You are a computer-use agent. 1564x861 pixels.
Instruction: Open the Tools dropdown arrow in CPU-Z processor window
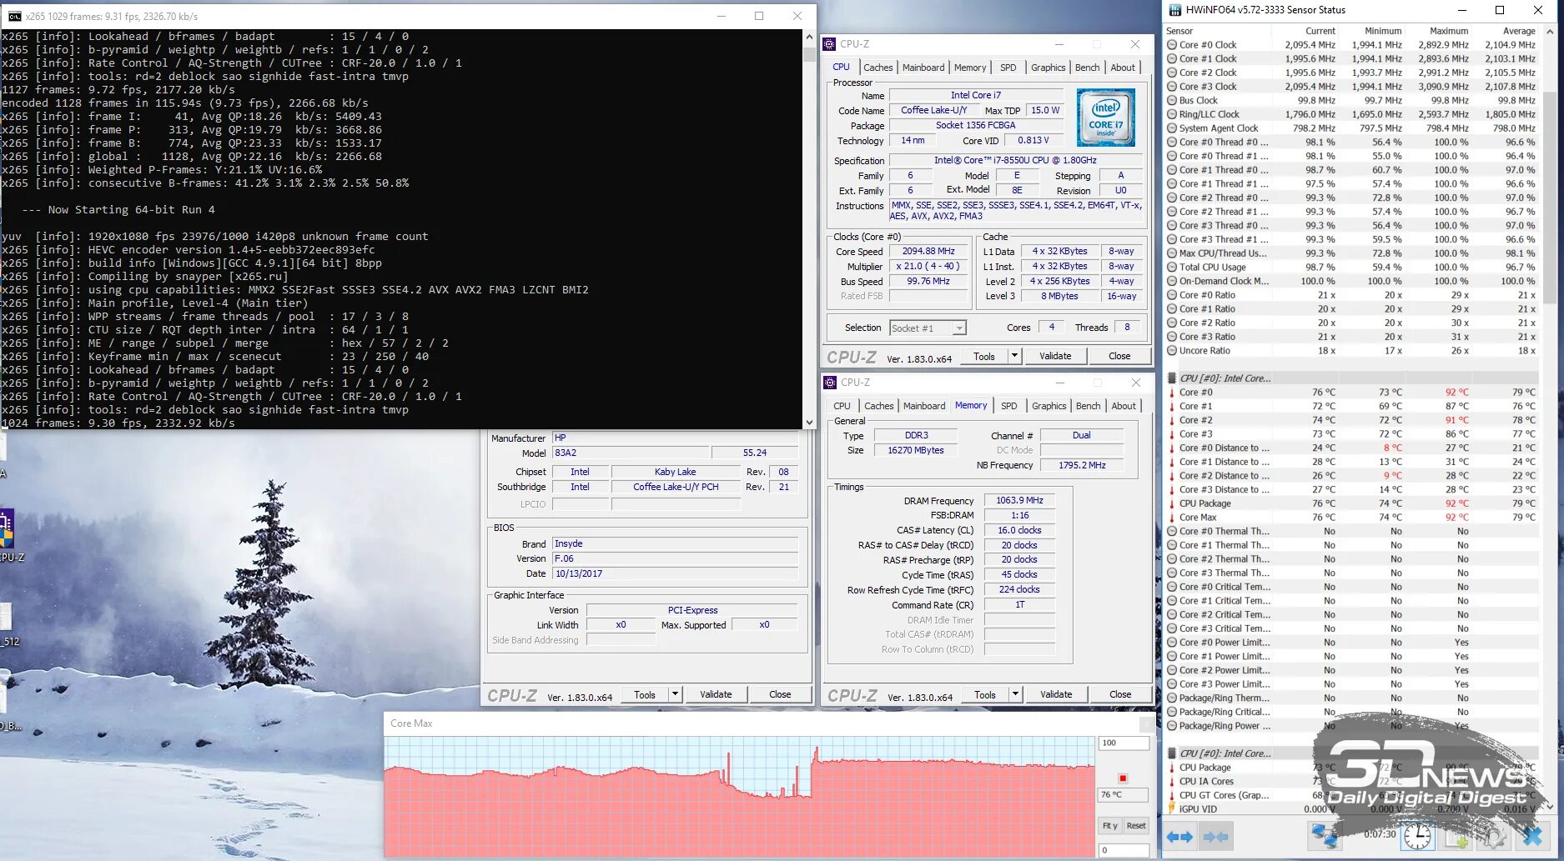pos(1014,356)
